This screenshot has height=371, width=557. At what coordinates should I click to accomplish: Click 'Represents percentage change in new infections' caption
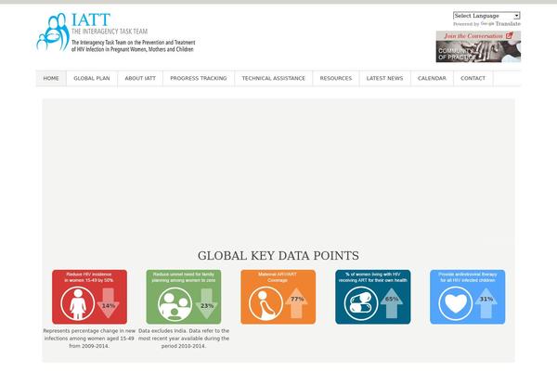(x=89, y=339)
